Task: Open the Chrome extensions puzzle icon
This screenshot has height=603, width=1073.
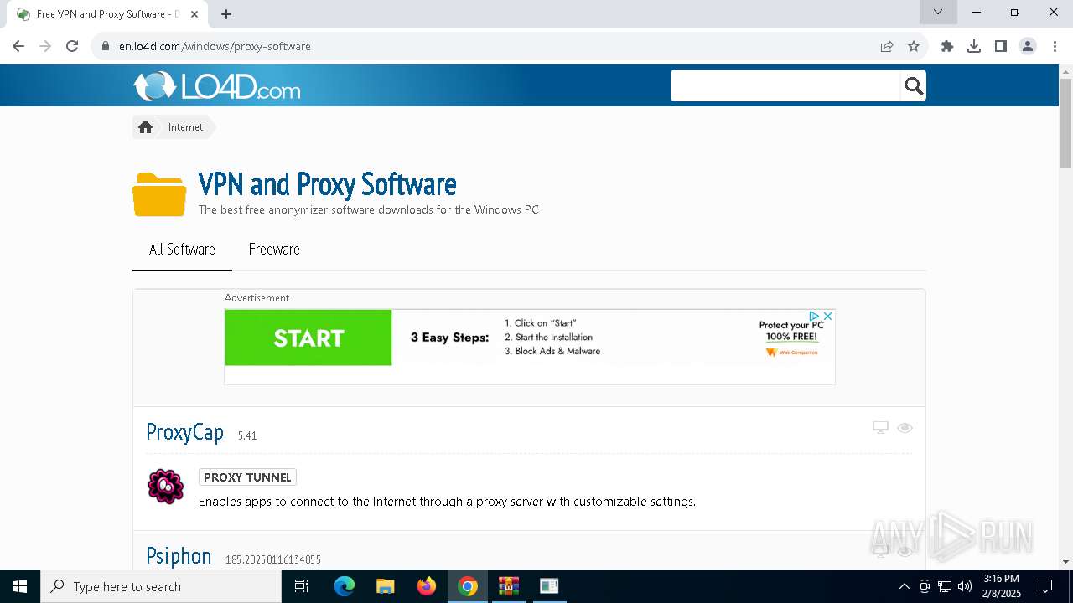Action: (947, 46)
